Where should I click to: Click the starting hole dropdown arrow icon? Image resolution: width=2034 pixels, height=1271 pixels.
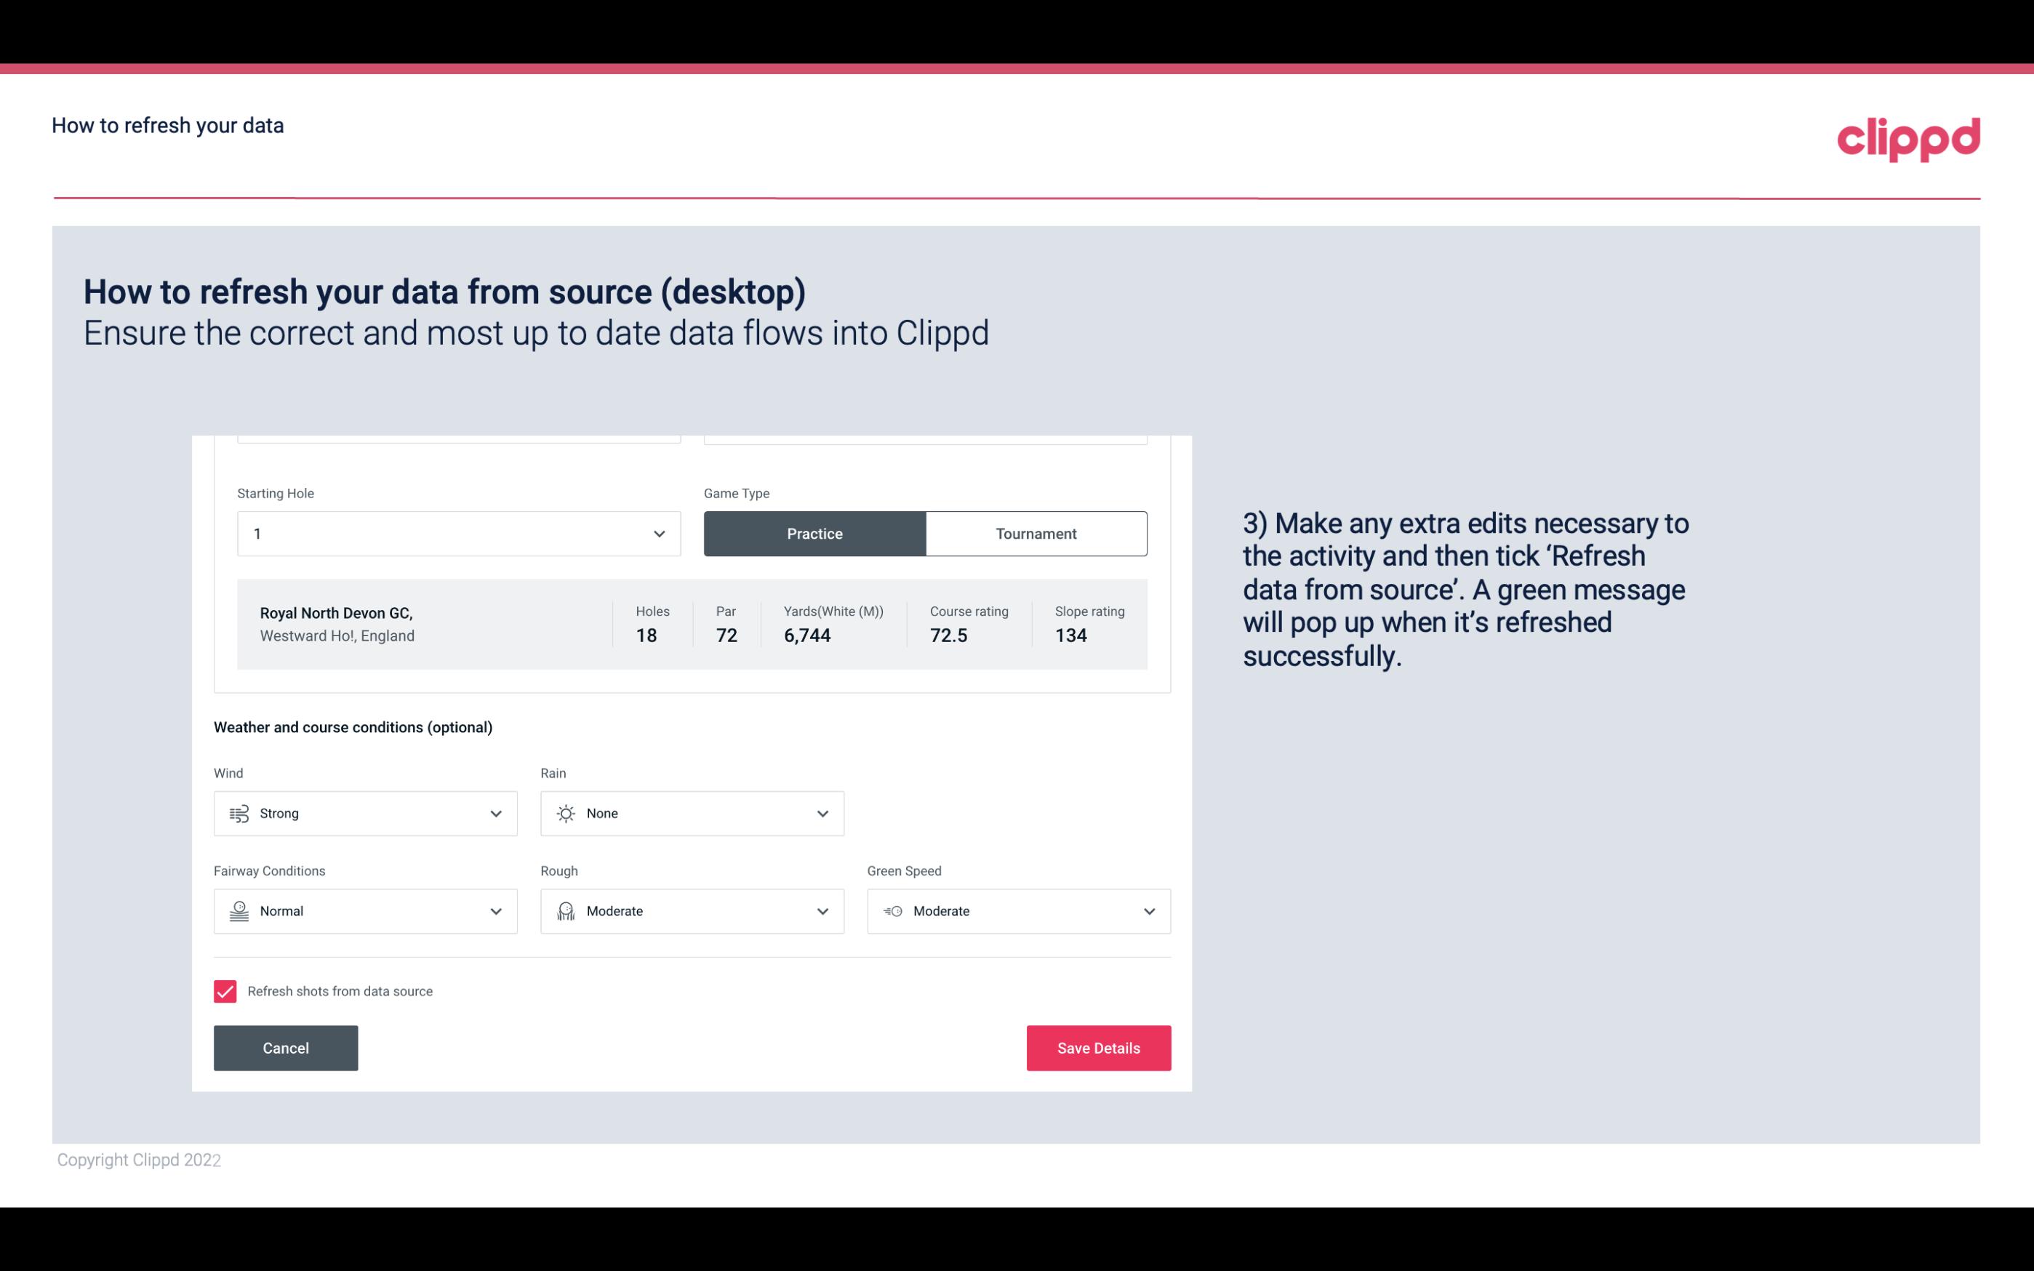[x=659, y=533]
